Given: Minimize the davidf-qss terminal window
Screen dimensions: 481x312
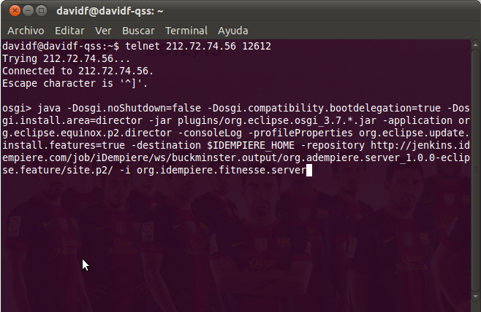Looking at the screenshot, I should pyautogui.click(x=28, y=11).
